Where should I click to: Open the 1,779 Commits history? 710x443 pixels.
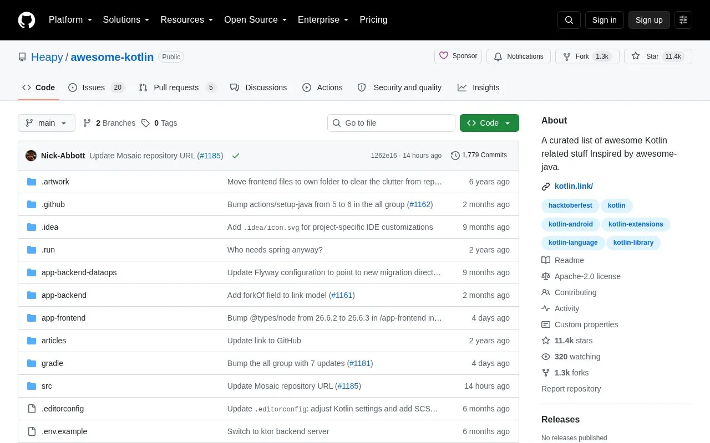click(479, 156)
